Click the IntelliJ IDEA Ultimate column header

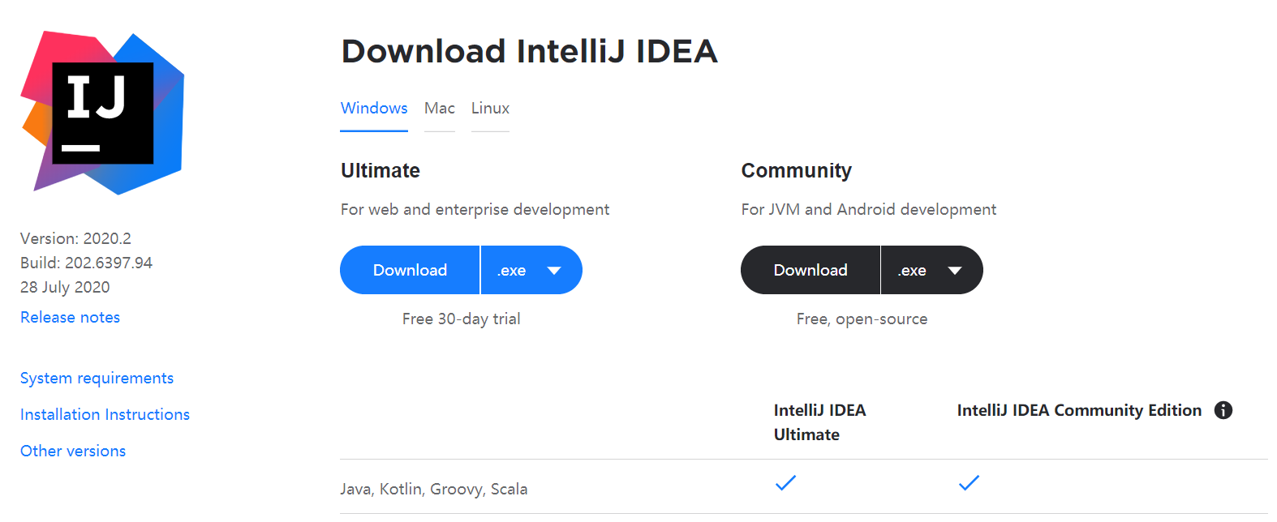pyautogui.click(x=819, y=422)
